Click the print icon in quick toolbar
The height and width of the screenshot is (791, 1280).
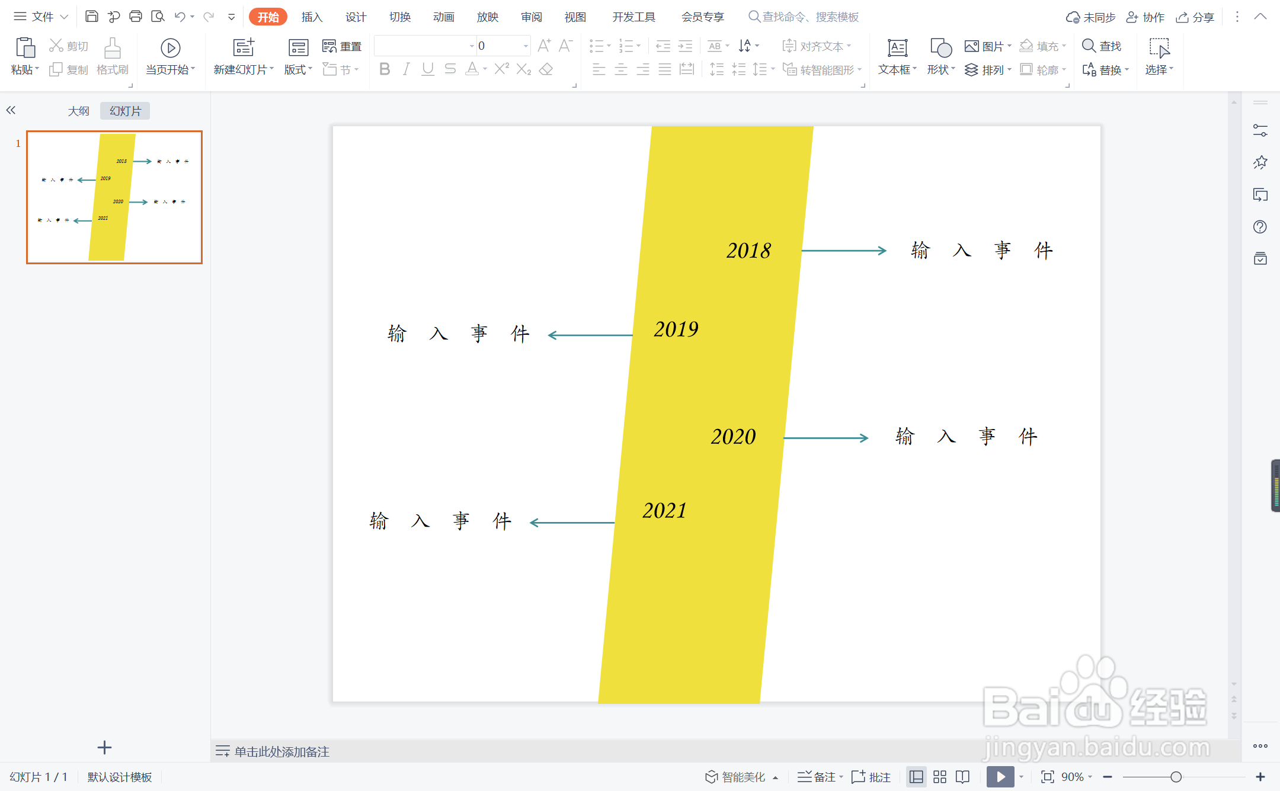click(136, 17)
